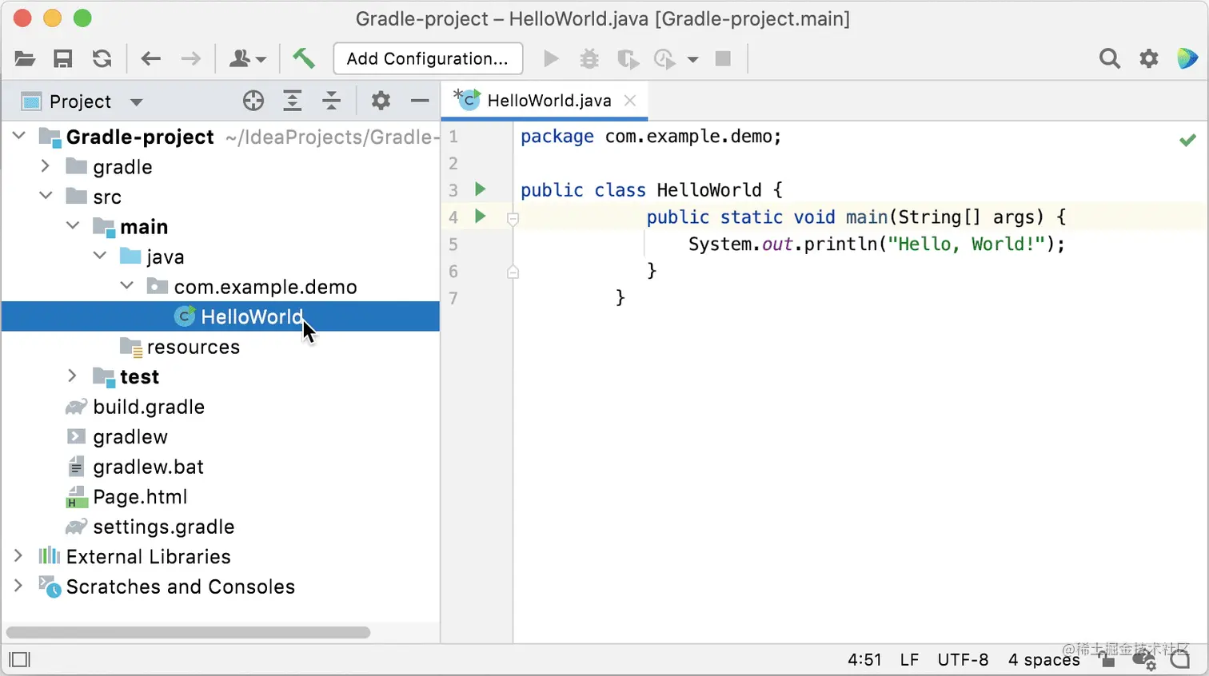Change LF line separator in status bar

tap(909, 660)
